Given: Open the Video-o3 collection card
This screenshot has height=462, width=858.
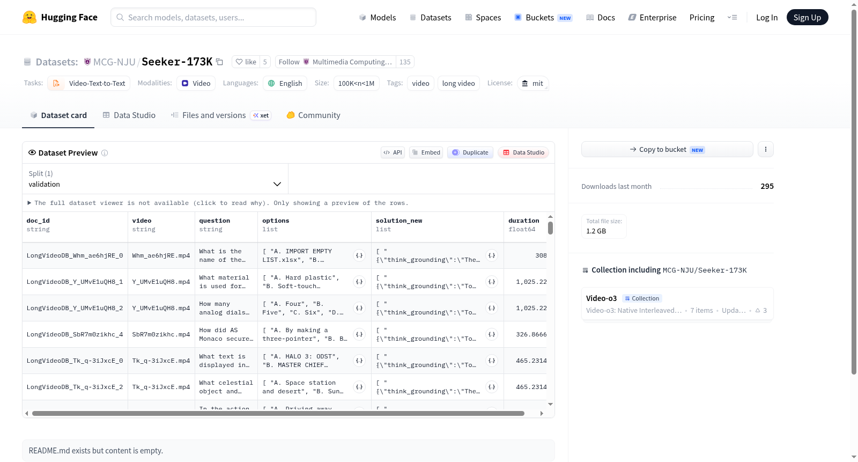Looking at the screenshot, I should (x=677, y=304).
